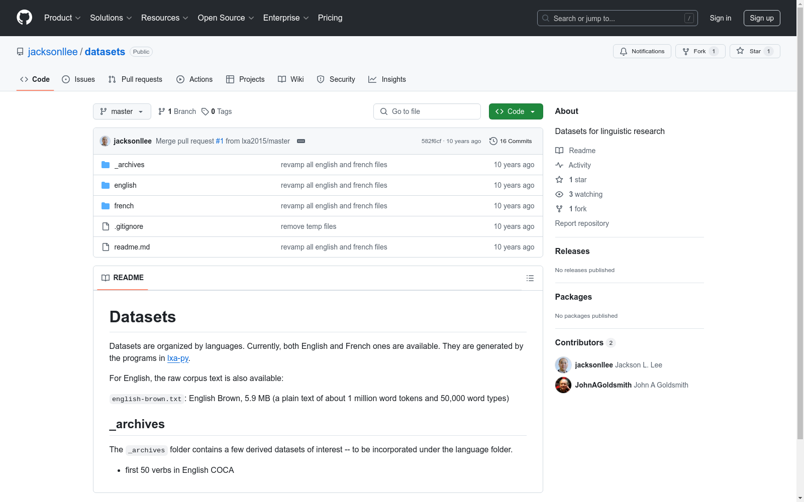Click the Sign up button

[x=762, y=18]
